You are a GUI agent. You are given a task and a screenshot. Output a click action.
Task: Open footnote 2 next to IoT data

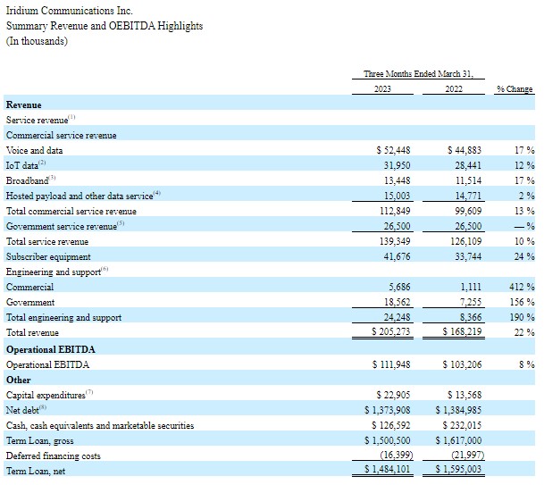(x=42, y=163)
